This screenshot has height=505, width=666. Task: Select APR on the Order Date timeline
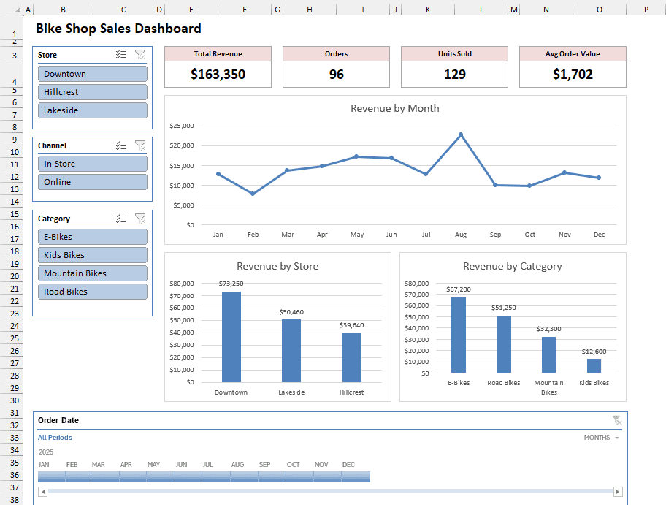(x=133, y=477)
